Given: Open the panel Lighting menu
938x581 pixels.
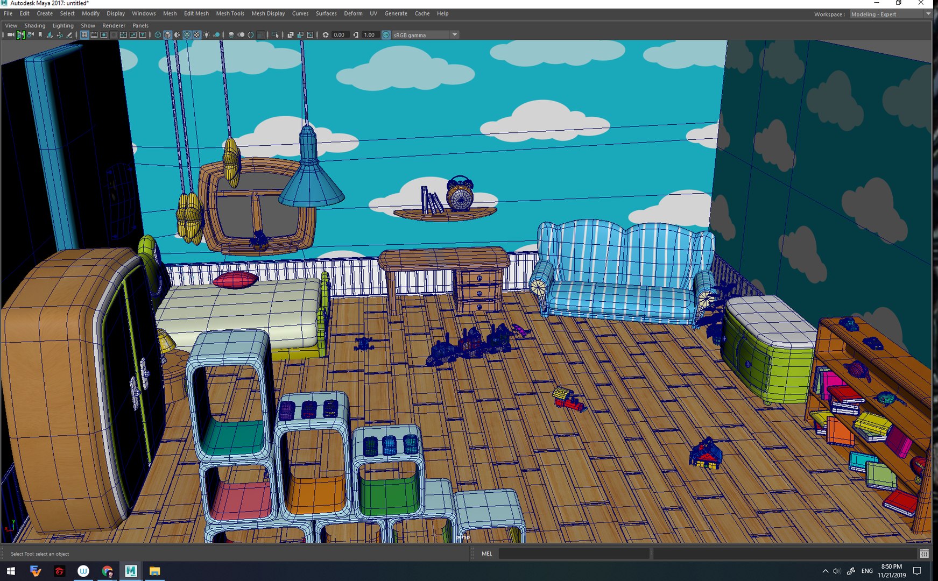Looking at the screenshot, I should 63,25.
